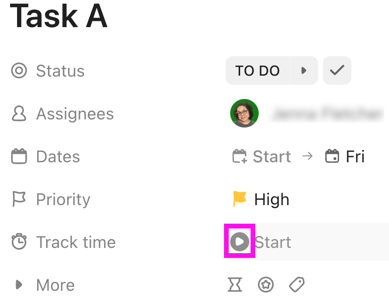Add a tag using the tag icon

[296, 284]
